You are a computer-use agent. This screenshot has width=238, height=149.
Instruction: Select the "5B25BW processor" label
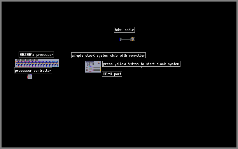pyautogui.click(x=36, y=54)
